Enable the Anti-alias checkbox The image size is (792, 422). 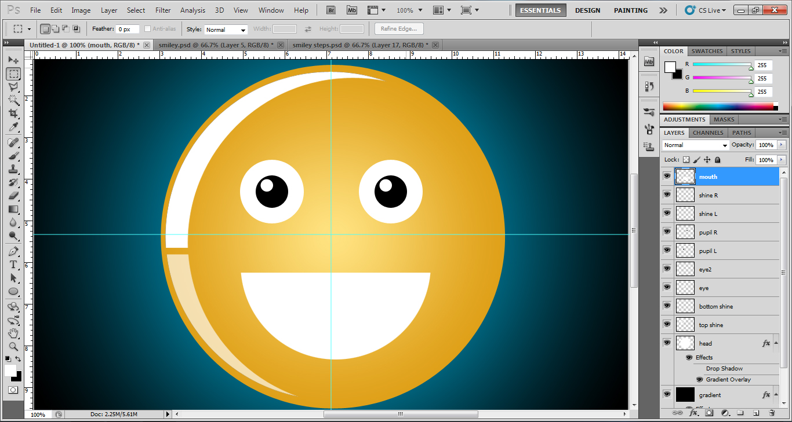coord(148,28)
